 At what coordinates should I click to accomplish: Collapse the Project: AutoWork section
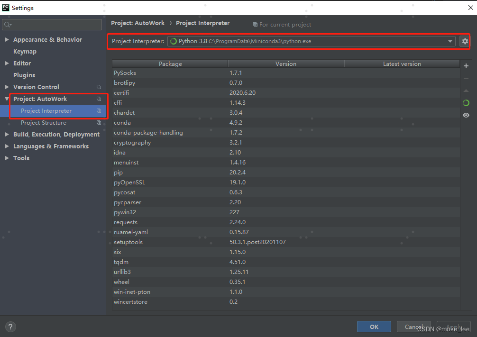point(7,99)
